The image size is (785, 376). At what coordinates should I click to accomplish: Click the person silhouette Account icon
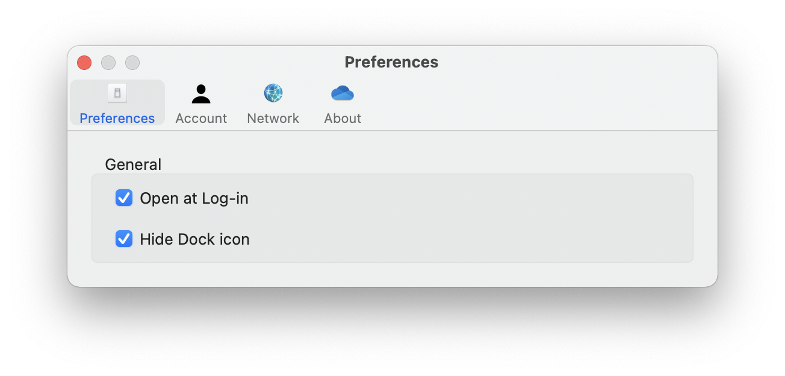(x=201, y=93)
